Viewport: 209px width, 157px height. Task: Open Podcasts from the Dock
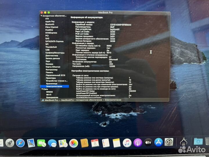138,143
